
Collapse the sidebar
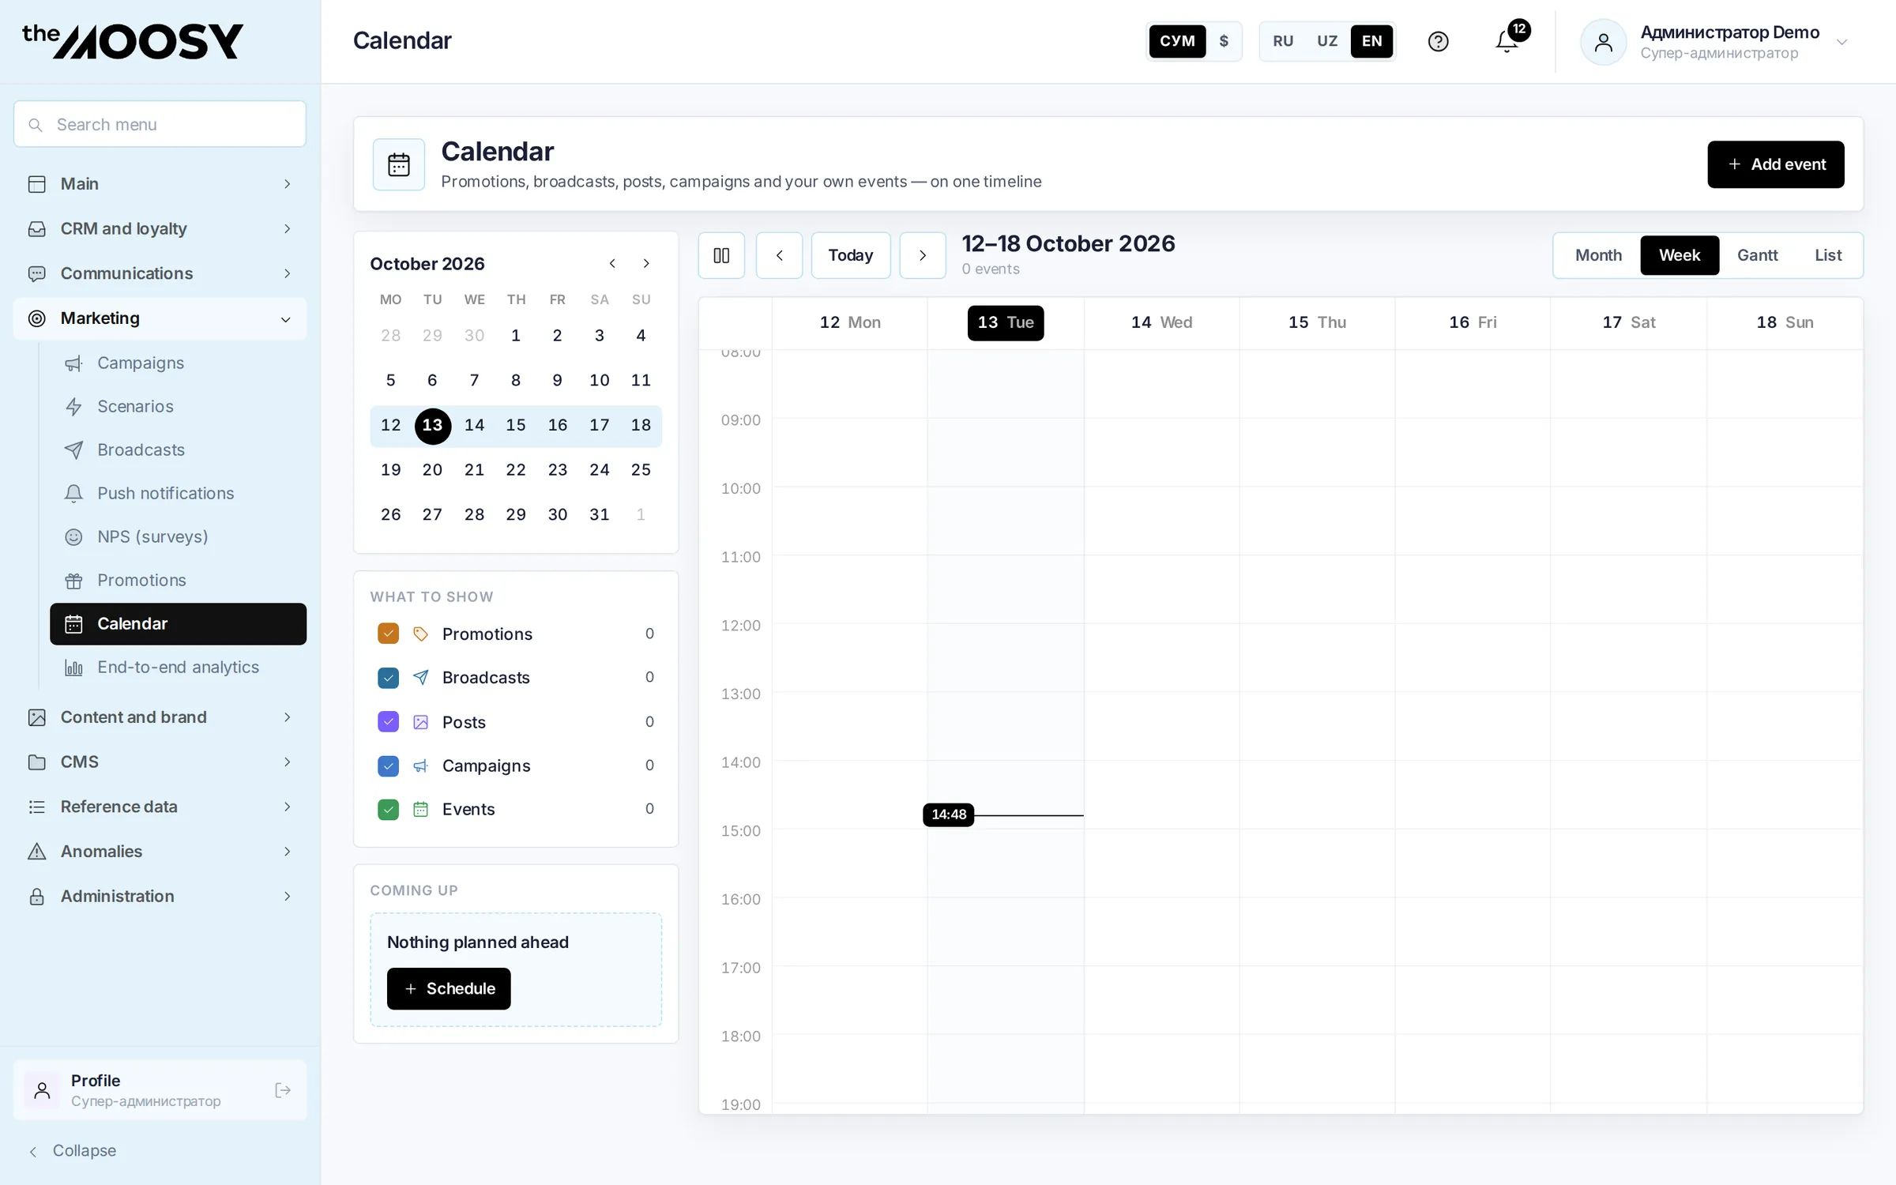click(73, 1150)
